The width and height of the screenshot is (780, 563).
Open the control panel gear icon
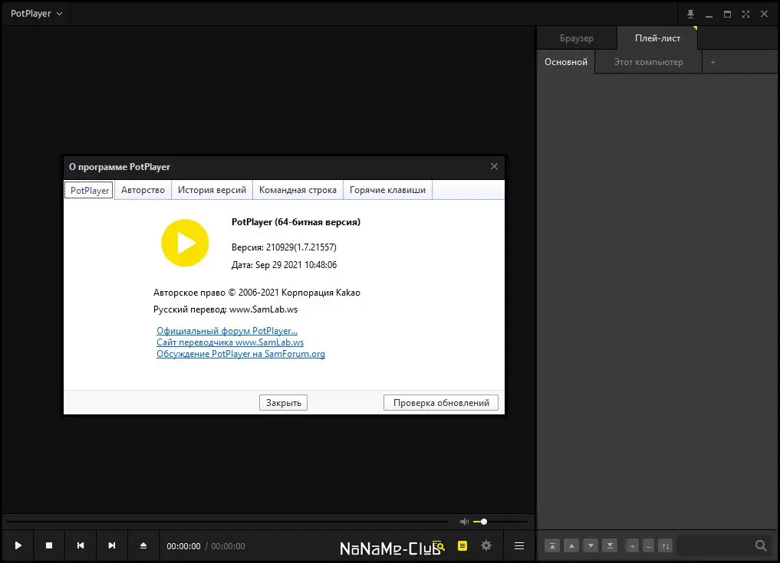click(486, 545)
